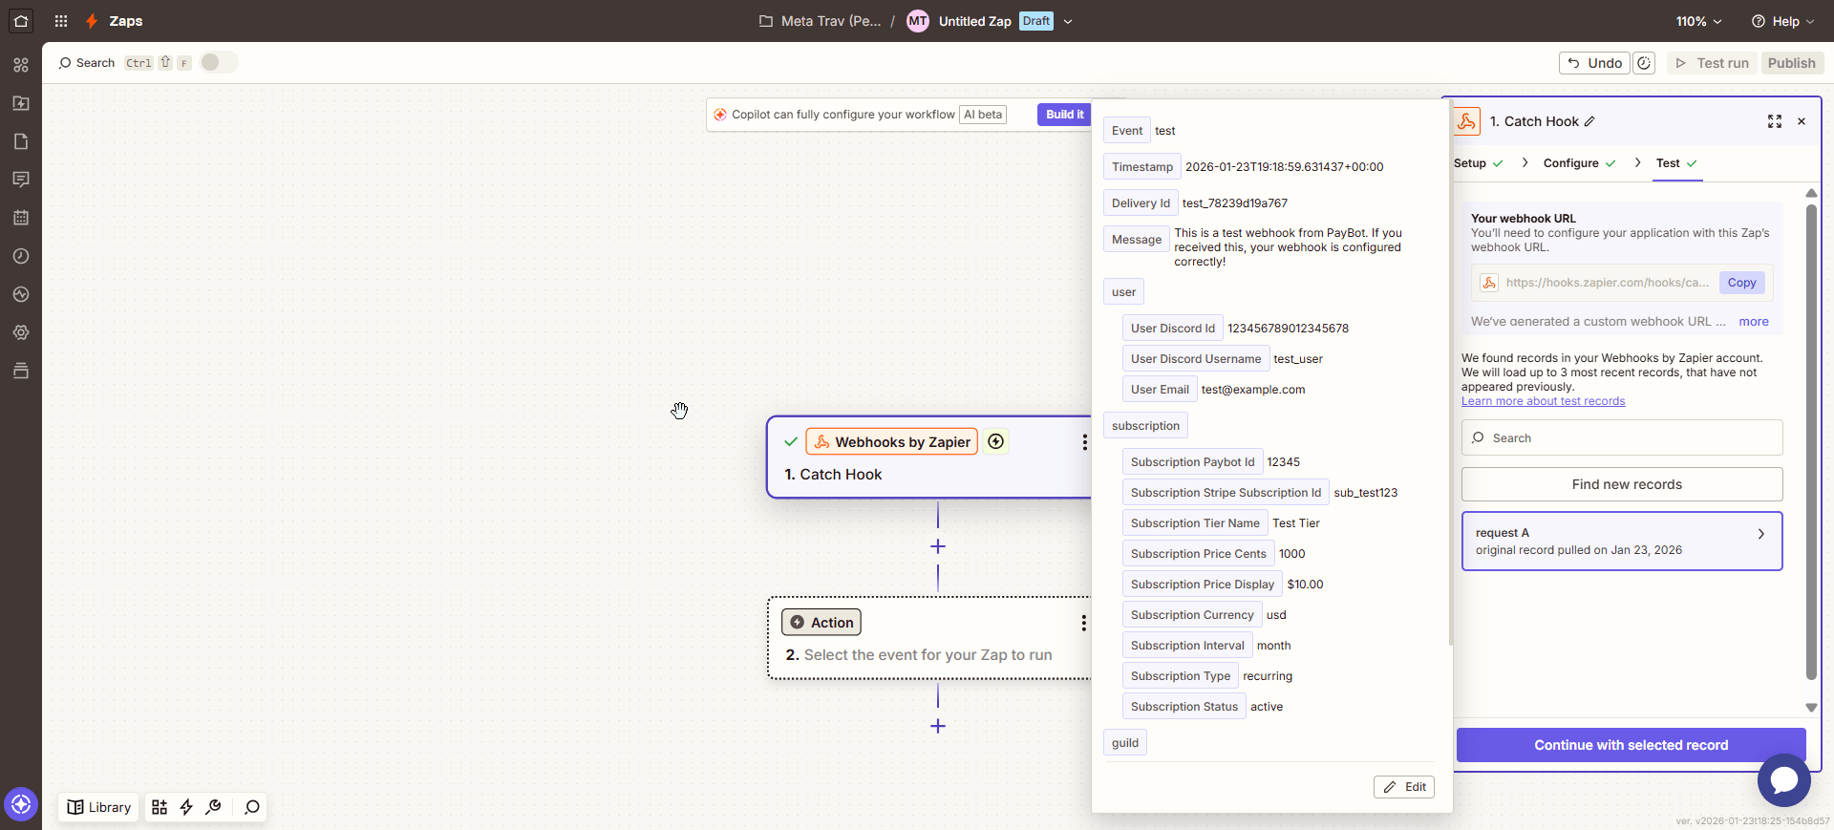Image resolution: width=1834 pixels, height=830 pixels.
Task: Click the version history icon beside Undo
Action: 1644,63
